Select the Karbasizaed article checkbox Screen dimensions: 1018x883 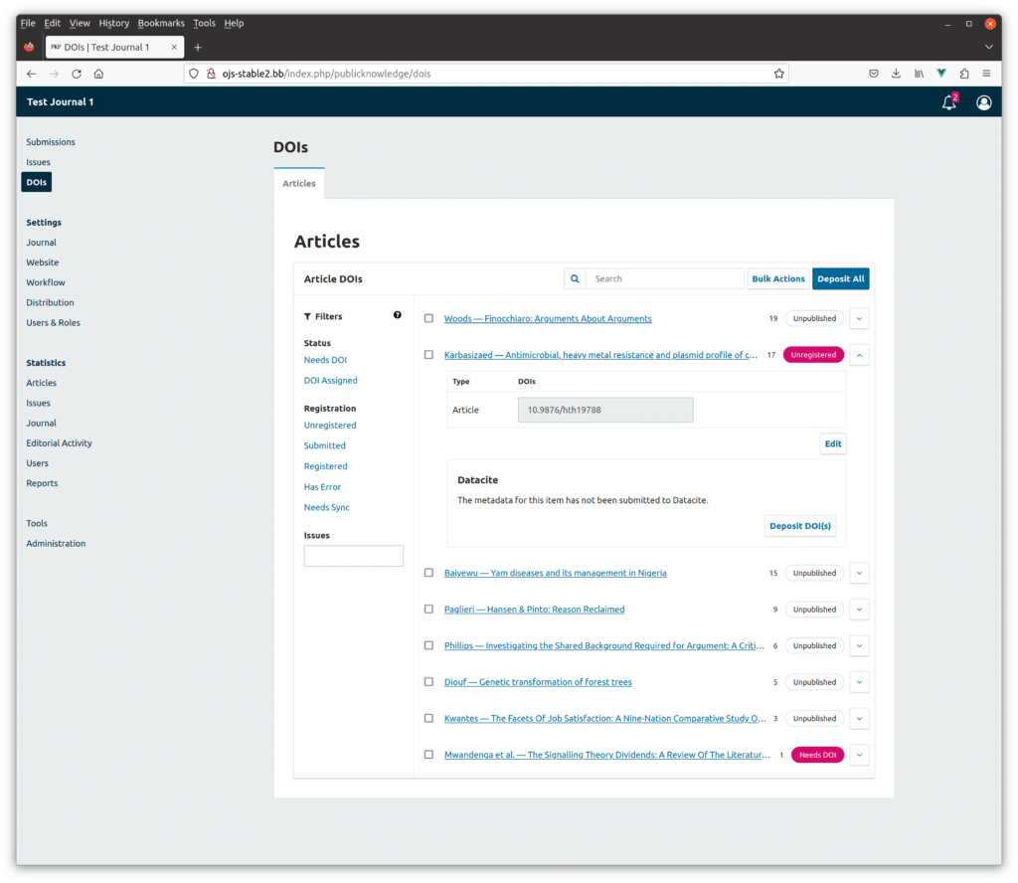(x=428, y=354)
